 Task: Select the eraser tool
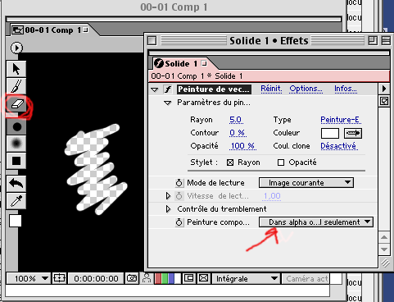[16, 104]
